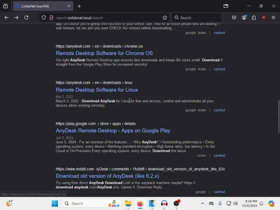This screenshot has height=210, width=280.
Task: Click the reddit.com comments URL breadcrumb
Action: (x=140, y=169)
